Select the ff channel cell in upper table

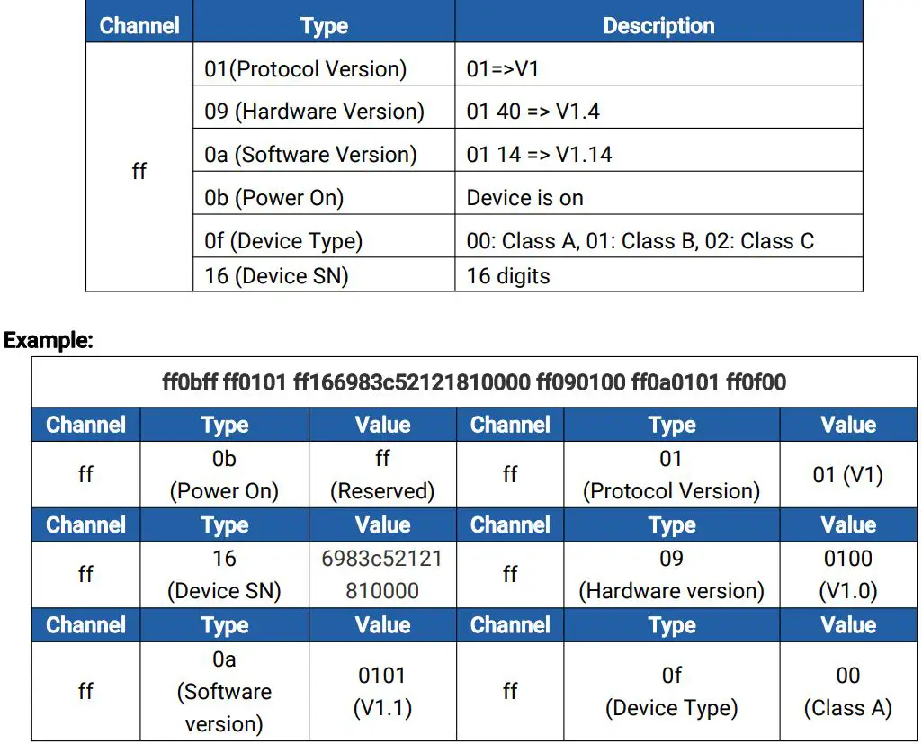point(139,171)
